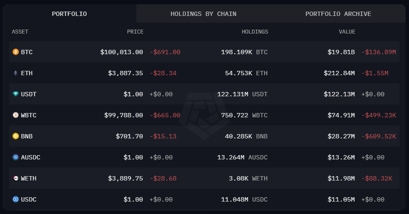The height and width of the screenshot is (214, 409).
Task: Select the Portfolio tab
Action: (x=69, y=14)
